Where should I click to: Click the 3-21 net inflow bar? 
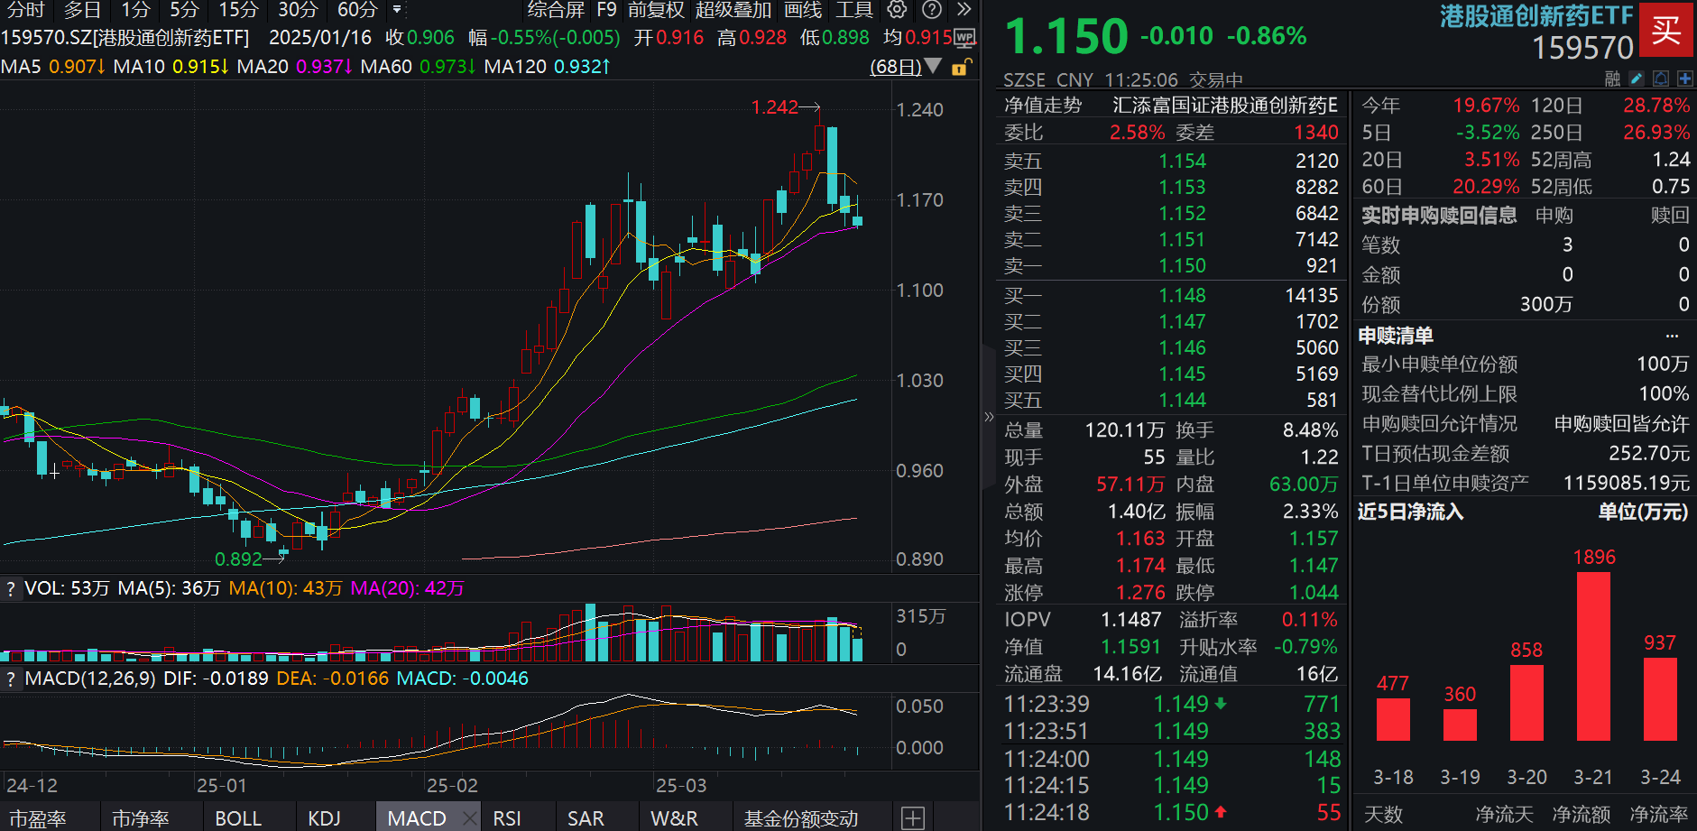tap(1593, 657)
